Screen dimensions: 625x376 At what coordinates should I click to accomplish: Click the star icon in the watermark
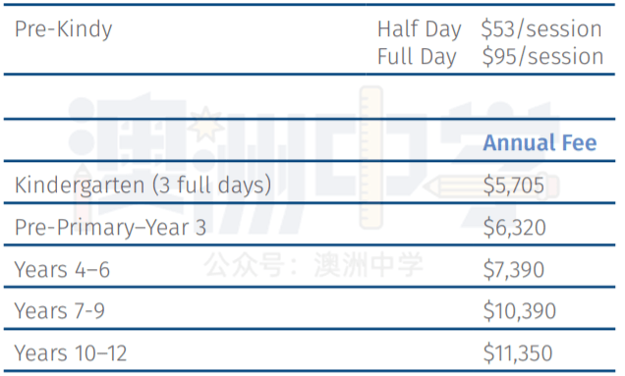point(205,124)
